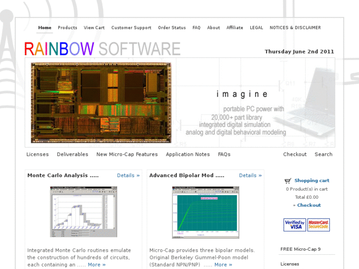Open the bipolar model graph thumbnail
The image size is (359, 269).
205,212
